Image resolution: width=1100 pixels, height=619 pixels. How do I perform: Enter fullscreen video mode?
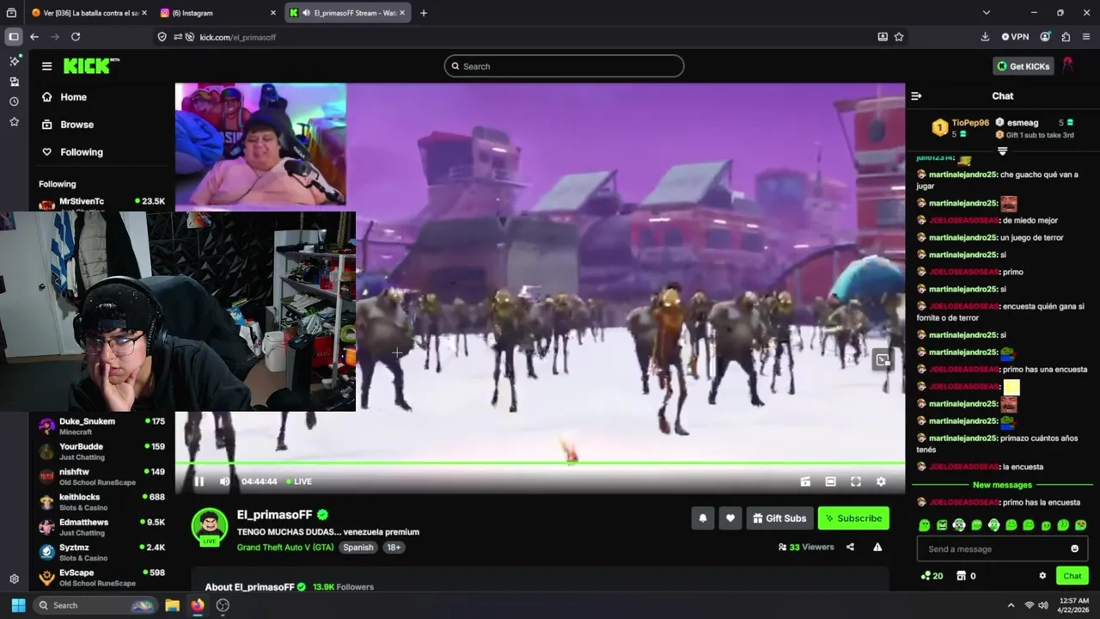pos(856,481)
